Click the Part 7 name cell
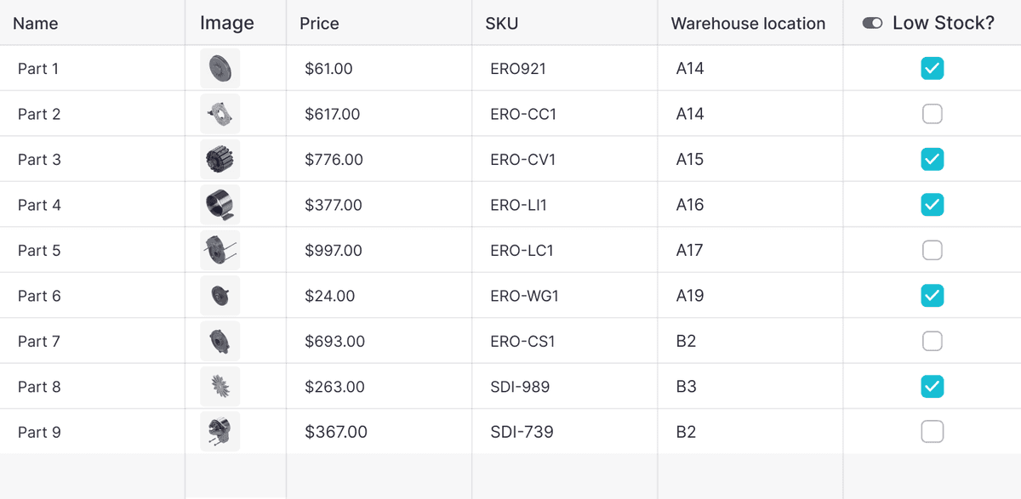Image resolution: width=1021 pixels, height=499 pixels. tap(39, 341)
